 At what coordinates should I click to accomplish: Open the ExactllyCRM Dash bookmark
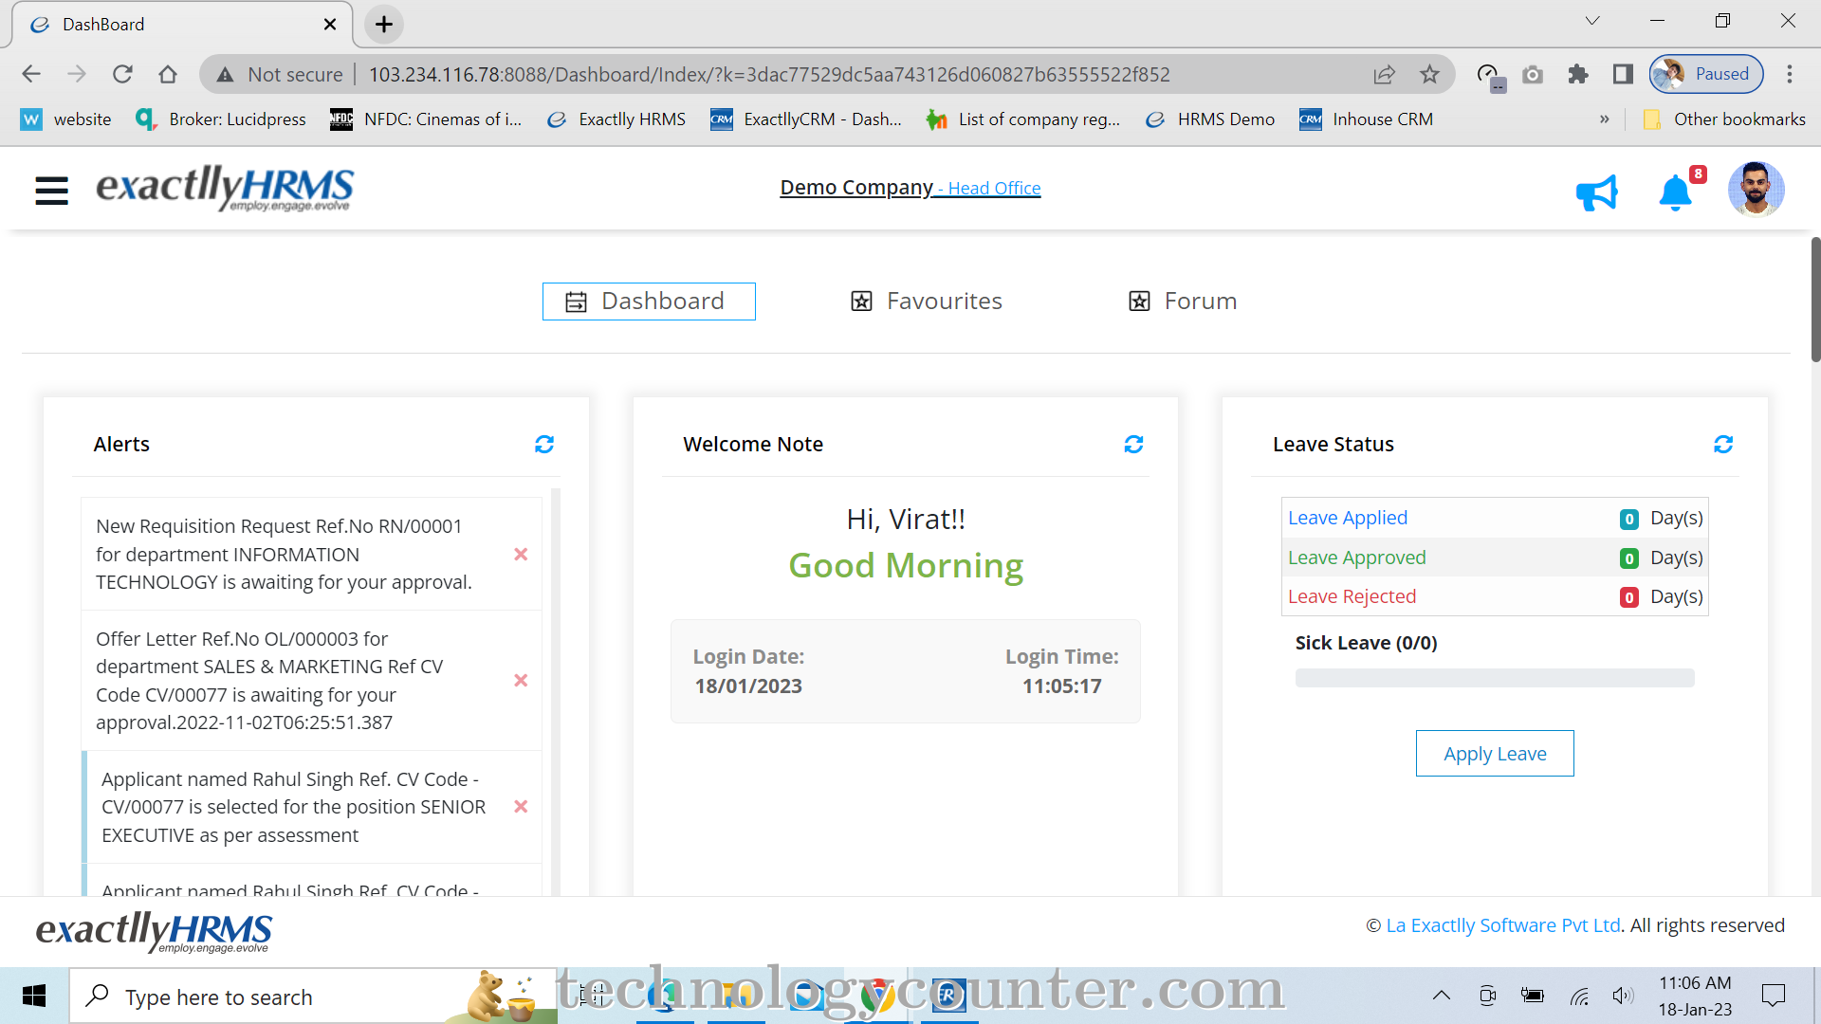[806, 119]
